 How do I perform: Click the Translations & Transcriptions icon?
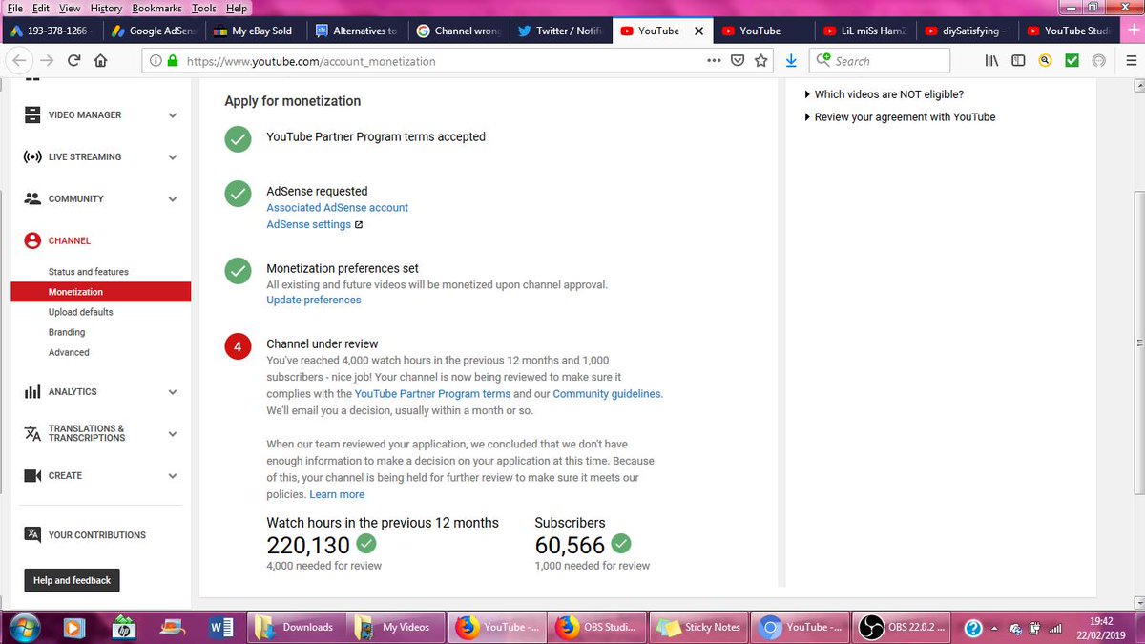32,433
